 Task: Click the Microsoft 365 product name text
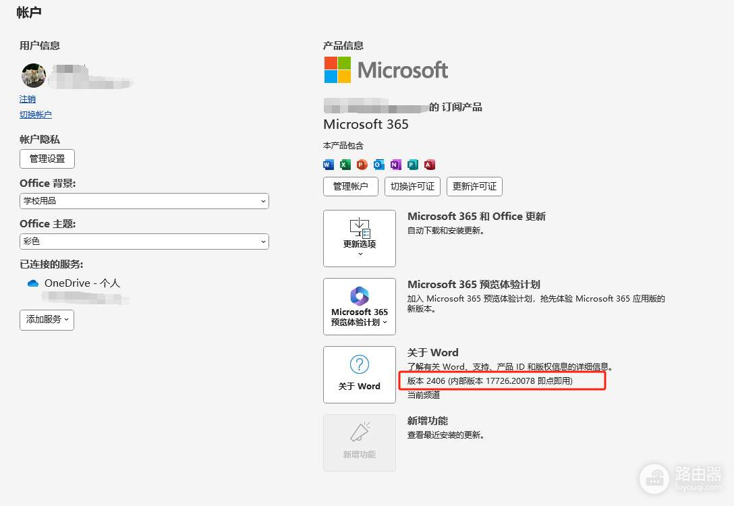(366, 125)
